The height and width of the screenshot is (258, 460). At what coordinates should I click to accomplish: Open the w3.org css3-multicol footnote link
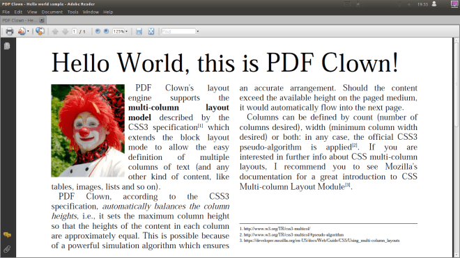point(277,229)
